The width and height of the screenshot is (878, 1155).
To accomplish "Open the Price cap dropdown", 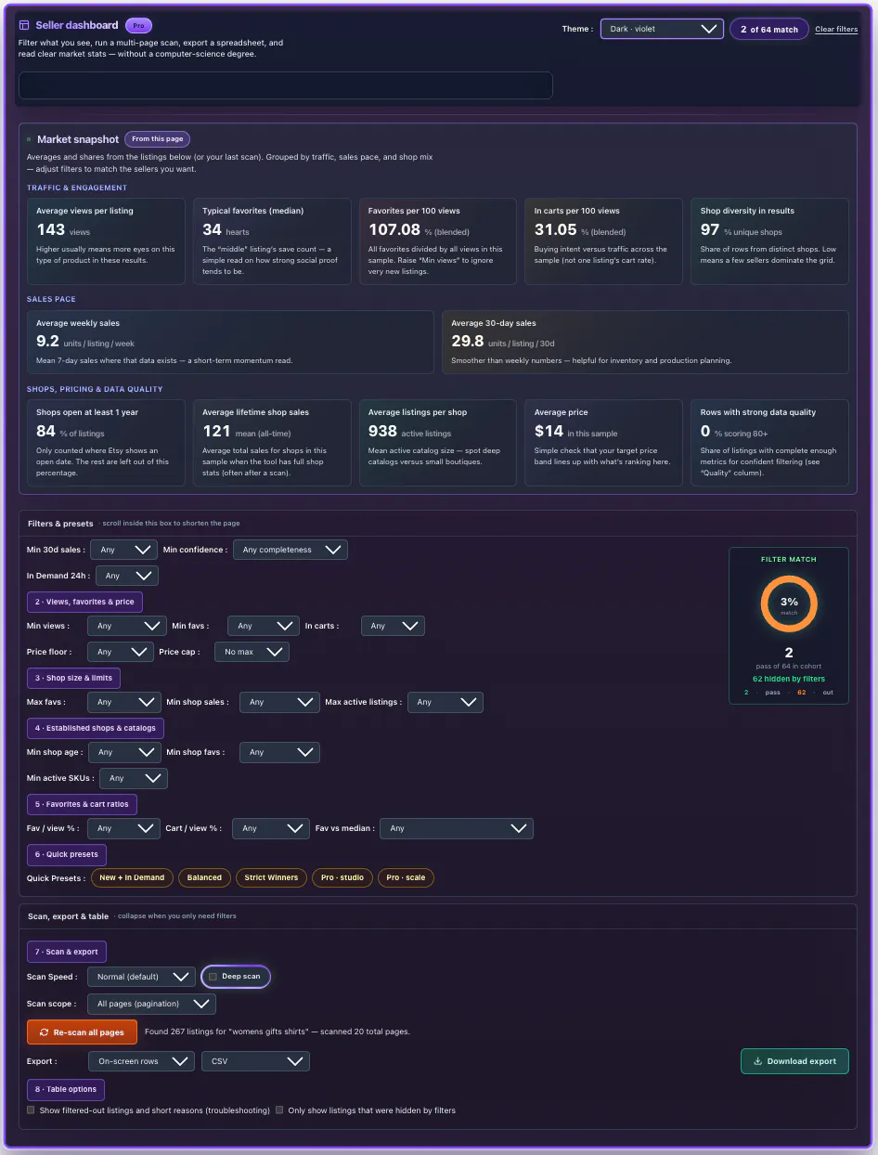I will (252, 652).
